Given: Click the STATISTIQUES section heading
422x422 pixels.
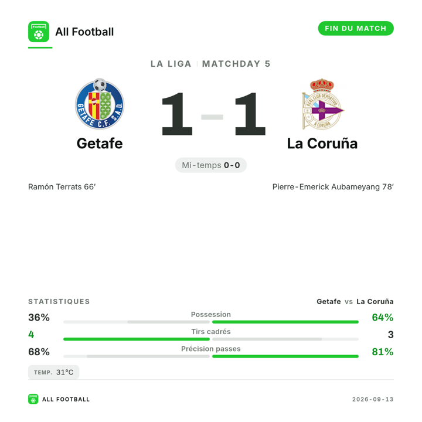Looking at the screenshot, I should pyautogui.click(x=59, y=301).
